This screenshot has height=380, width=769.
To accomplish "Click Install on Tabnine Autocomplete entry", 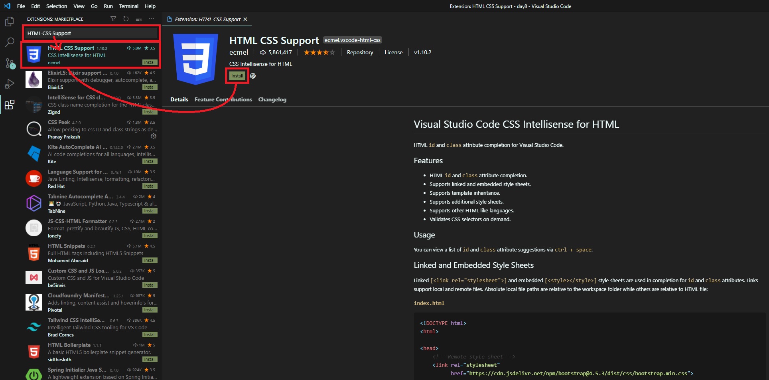I will 150,211.
